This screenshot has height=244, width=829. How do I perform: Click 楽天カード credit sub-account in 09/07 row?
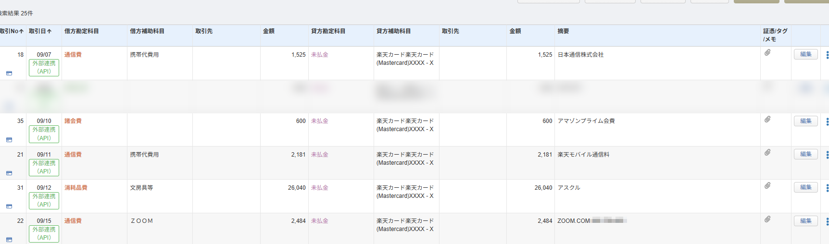click(405, 59)
